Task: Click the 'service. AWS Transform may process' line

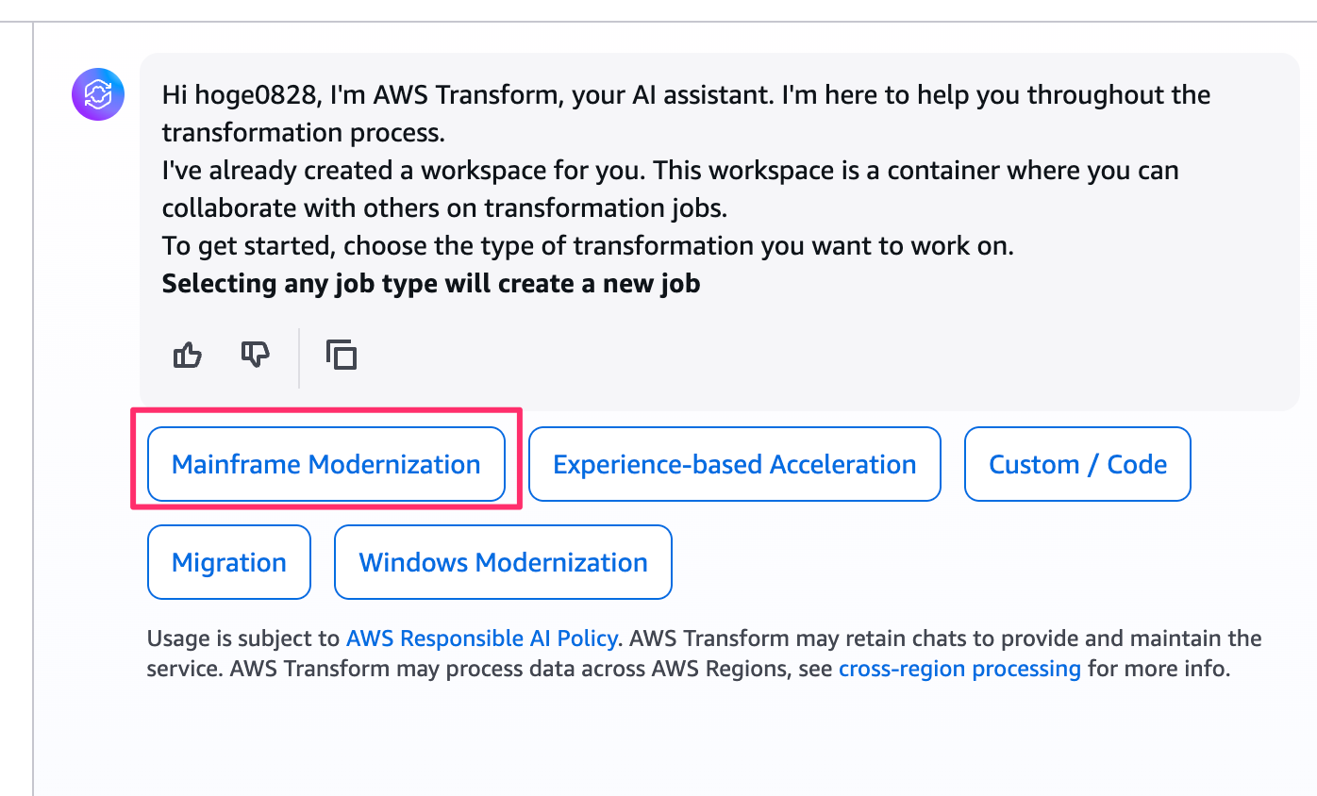Action: pyautogui.click(x=491, y=670)
